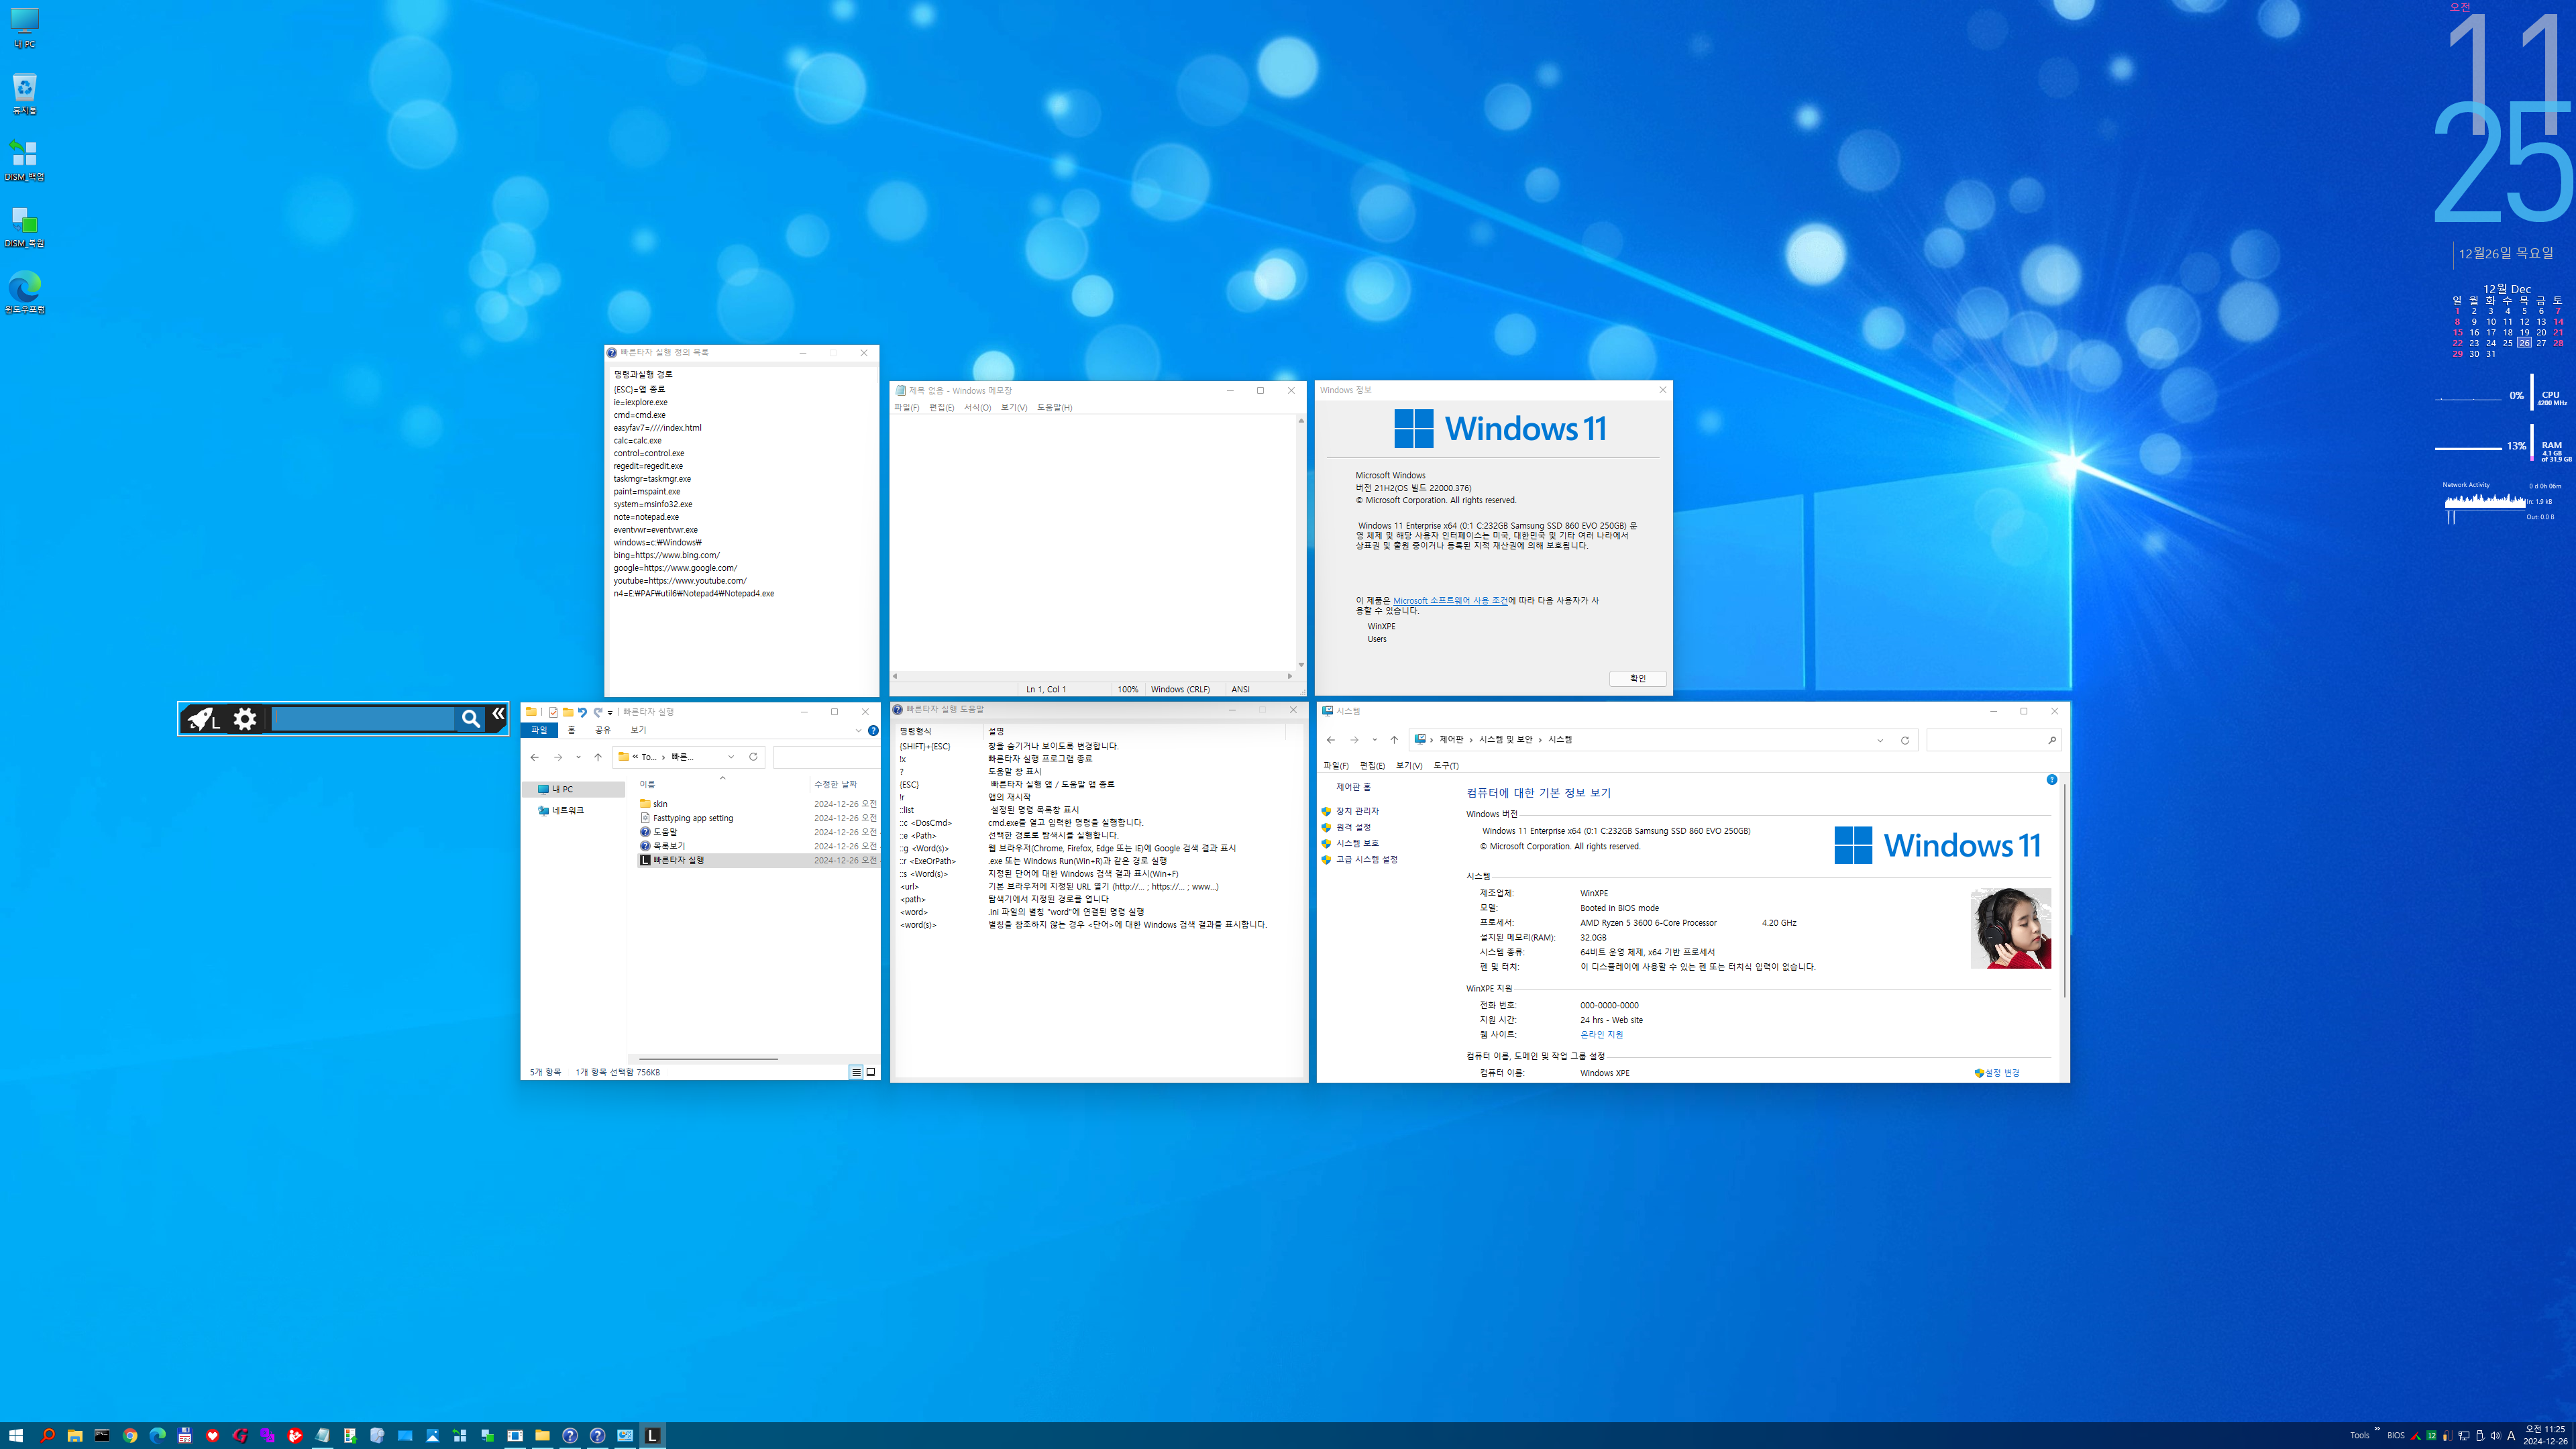Expand the Tools toolbar chevron on taskbar
The width and height of the screenshot is (2576, 1449).
[2377, 1428]
